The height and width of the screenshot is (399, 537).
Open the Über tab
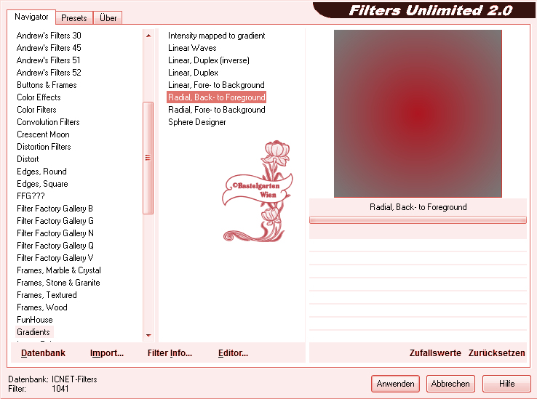pos(108,18)
